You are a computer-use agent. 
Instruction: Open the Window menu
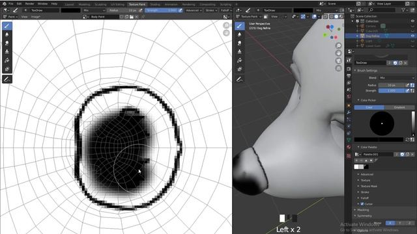pos(42,4)
